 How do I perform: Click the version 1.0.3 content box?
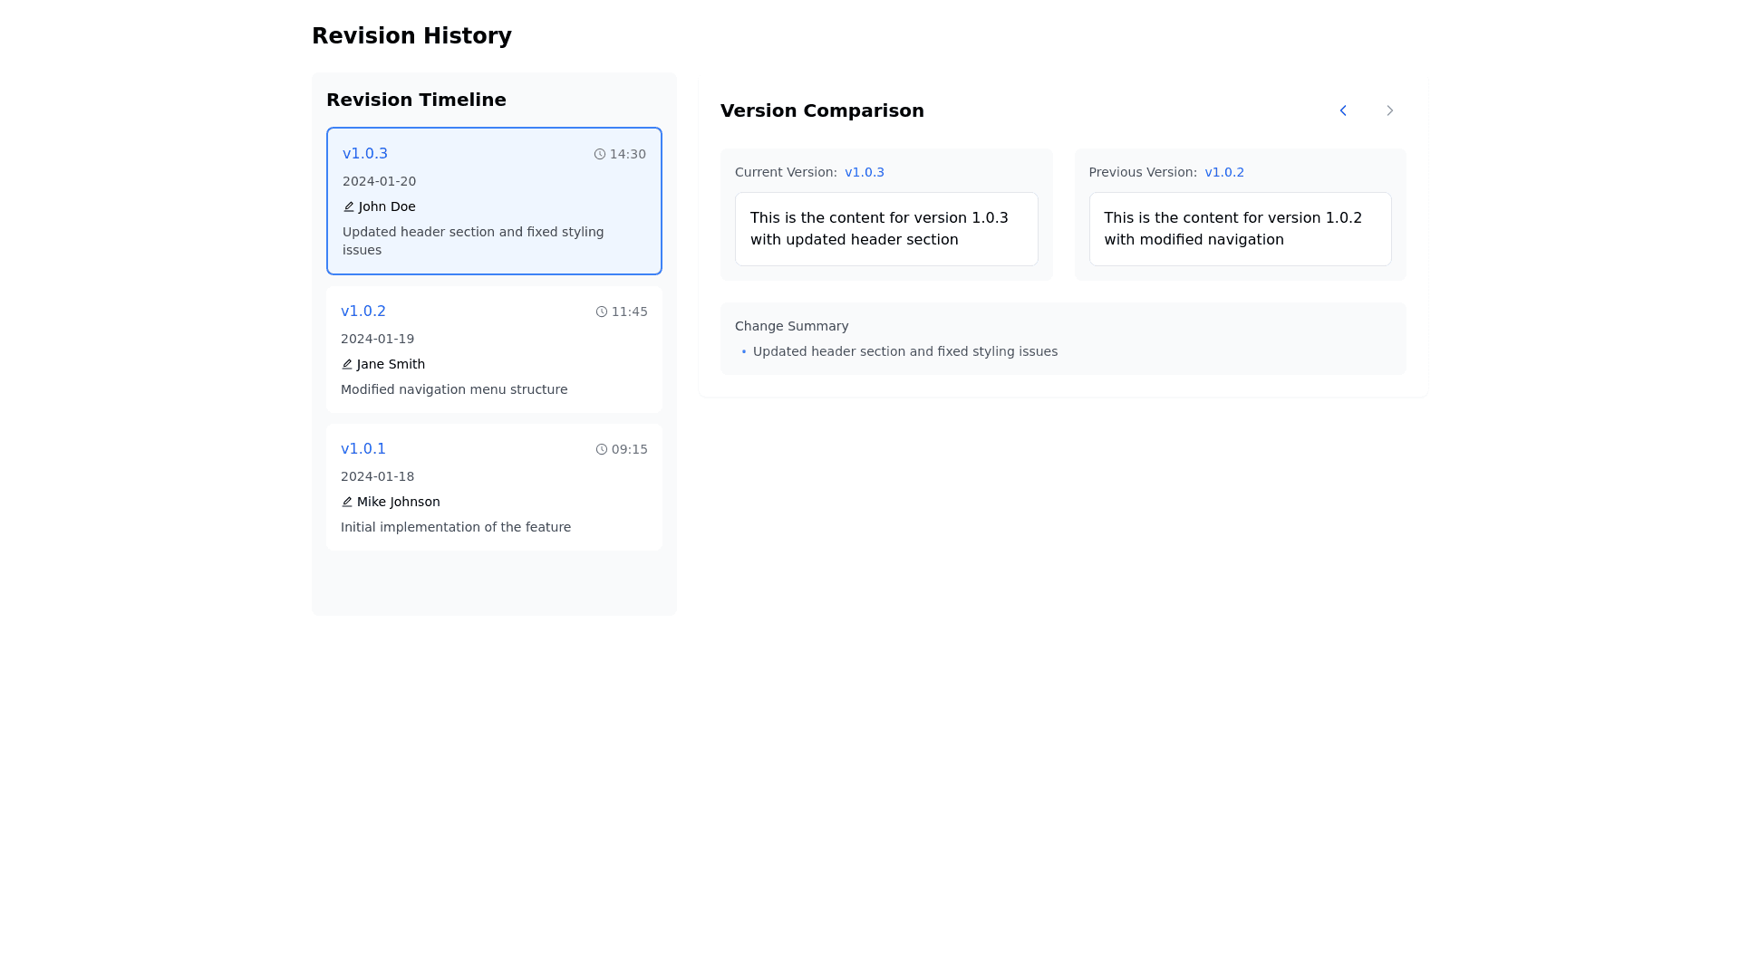[885, 229]
